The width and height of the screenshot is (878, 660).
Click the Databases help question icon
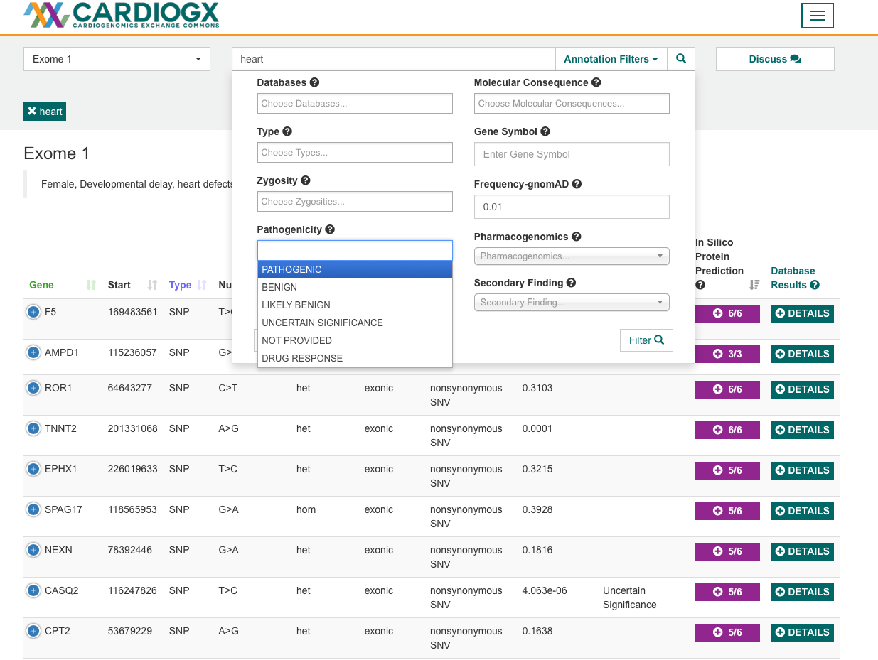(x=314, y=82)
